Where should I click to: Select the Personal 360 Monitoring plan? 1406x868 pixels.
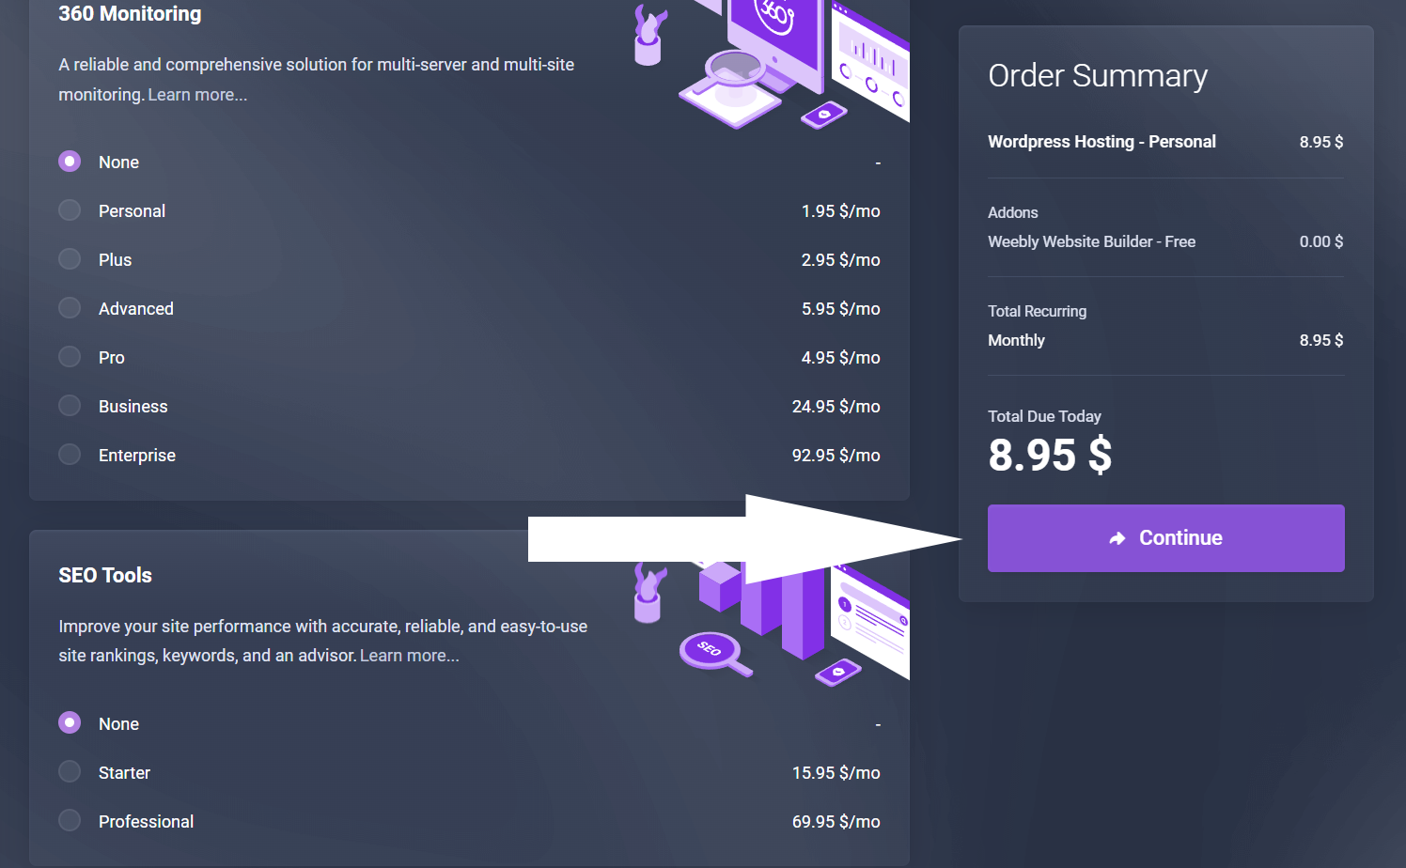click(x=70, y=210)
